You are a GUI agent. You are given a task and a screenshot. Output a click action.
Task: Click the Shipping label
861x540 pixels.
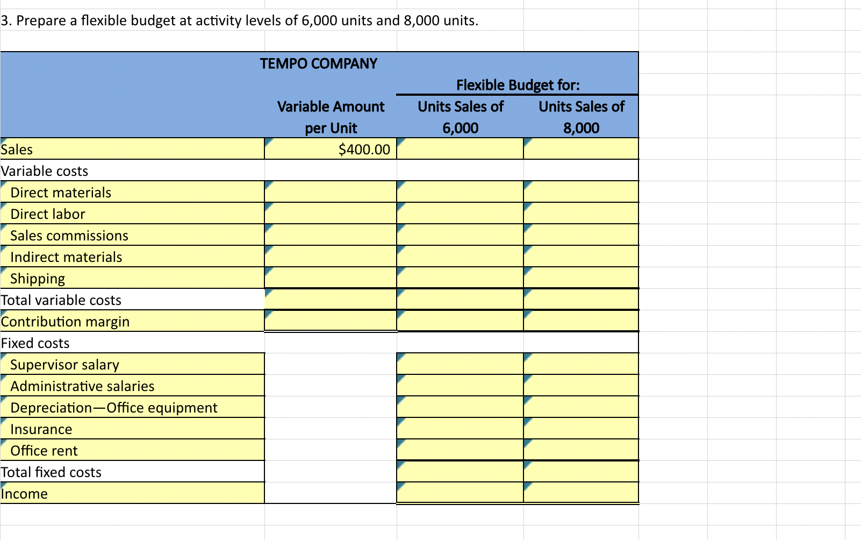point(38,278)
